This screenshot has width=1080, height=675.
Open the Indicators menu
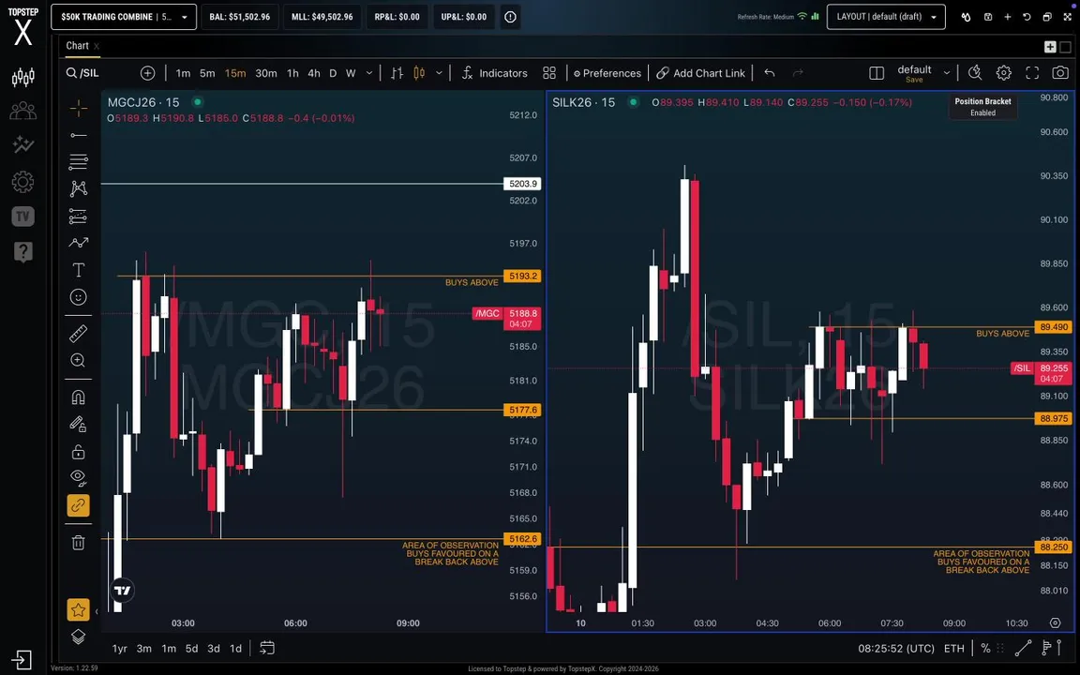pos(495,73)
